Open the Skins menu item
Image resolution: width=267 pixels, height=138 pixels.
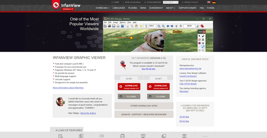click(143, 8)
